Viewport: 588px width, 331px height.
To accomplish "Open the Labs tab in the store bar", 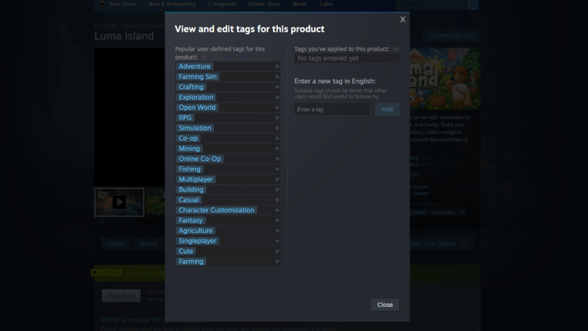I will click(326, 4).
